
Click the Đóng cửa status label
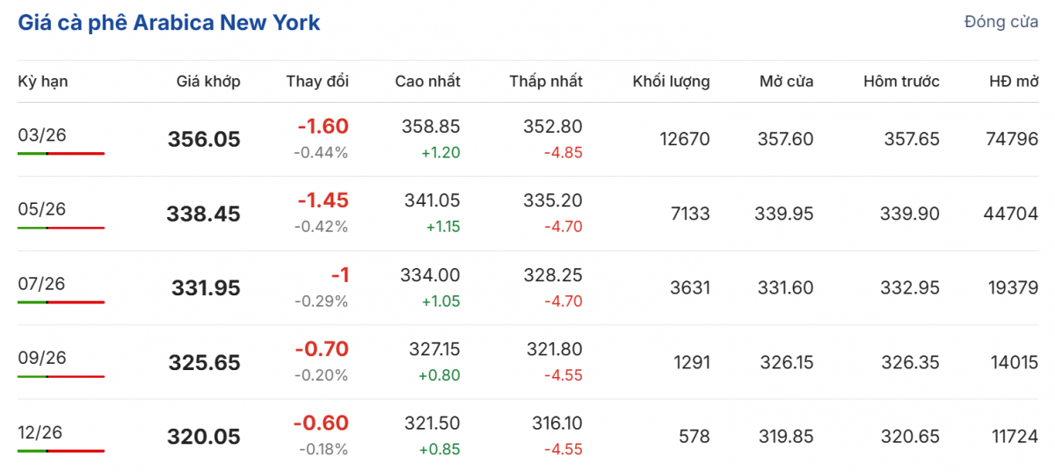pos(1000,22)
